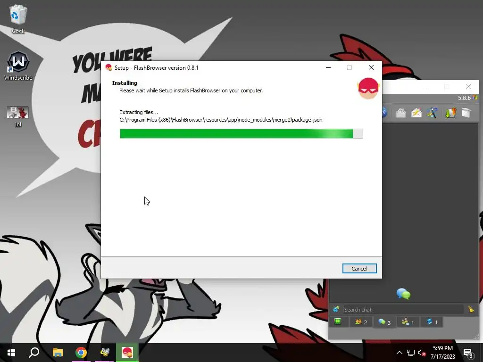Open the contacts tab showing 2

point(361,322)
